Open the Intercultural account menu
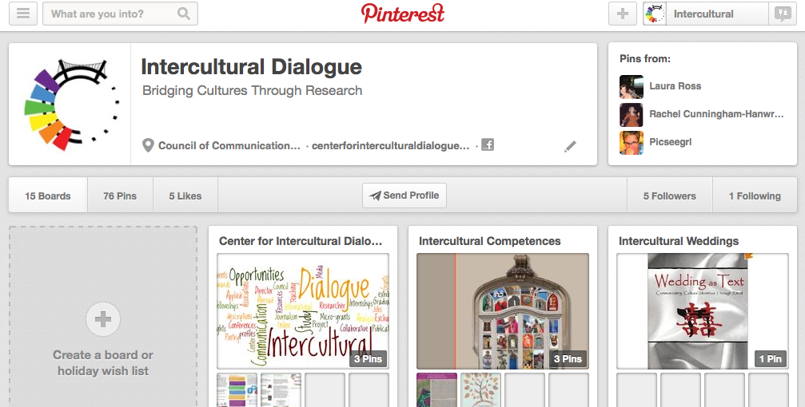The image size is (805, 407). point(703,14)
